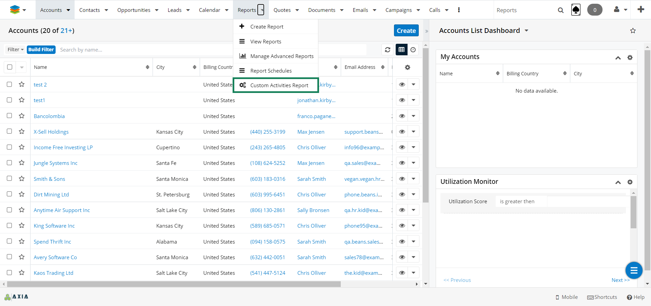
Task: Tick the select all records checkbox
Action: click(x=10, y=67)
